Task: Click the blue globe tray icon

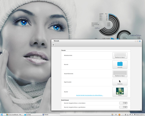Action: click(112, 114)
